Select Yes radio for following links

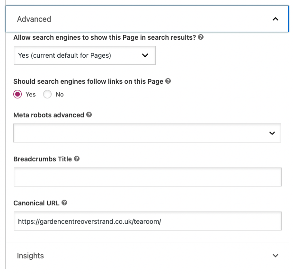(18, 95)
